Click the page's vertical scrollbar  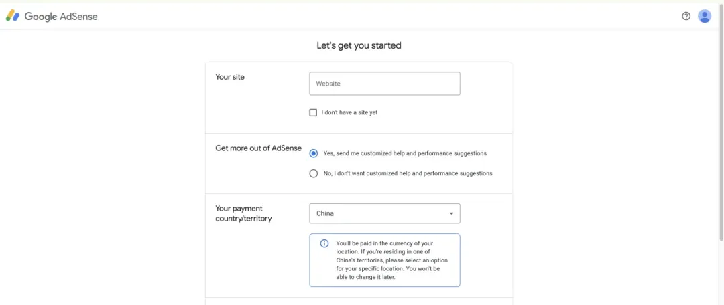pyautogui.click(x=721, y=134)
